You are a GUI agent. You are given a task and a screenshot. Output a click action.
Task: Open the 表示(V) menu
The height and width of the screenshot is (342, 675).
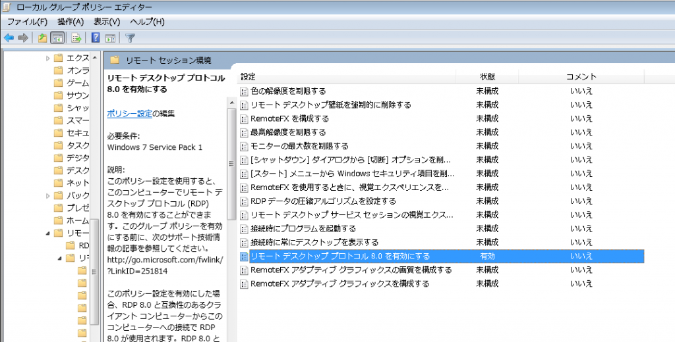tap(107, 22)
